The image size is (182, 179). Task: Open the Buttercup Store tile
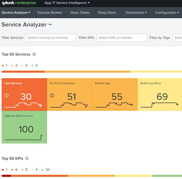[x=160, y=94]
